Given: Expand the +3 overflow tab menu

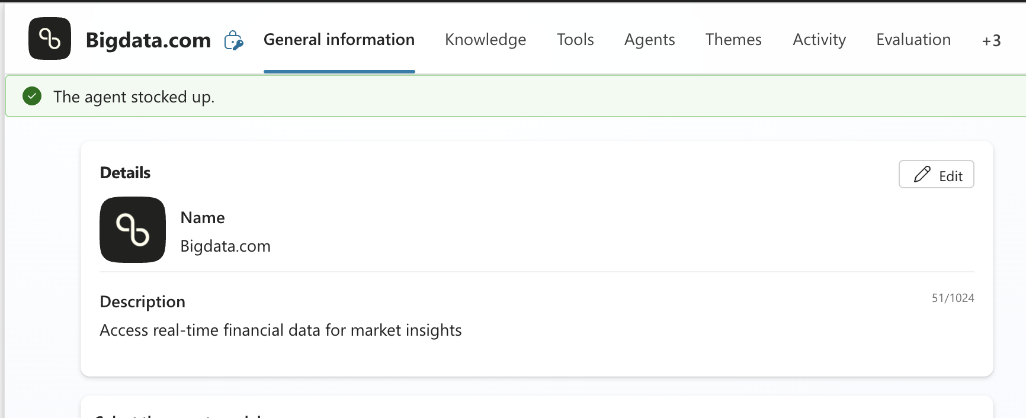Looking at the screenshot, I should click(992, 40).
